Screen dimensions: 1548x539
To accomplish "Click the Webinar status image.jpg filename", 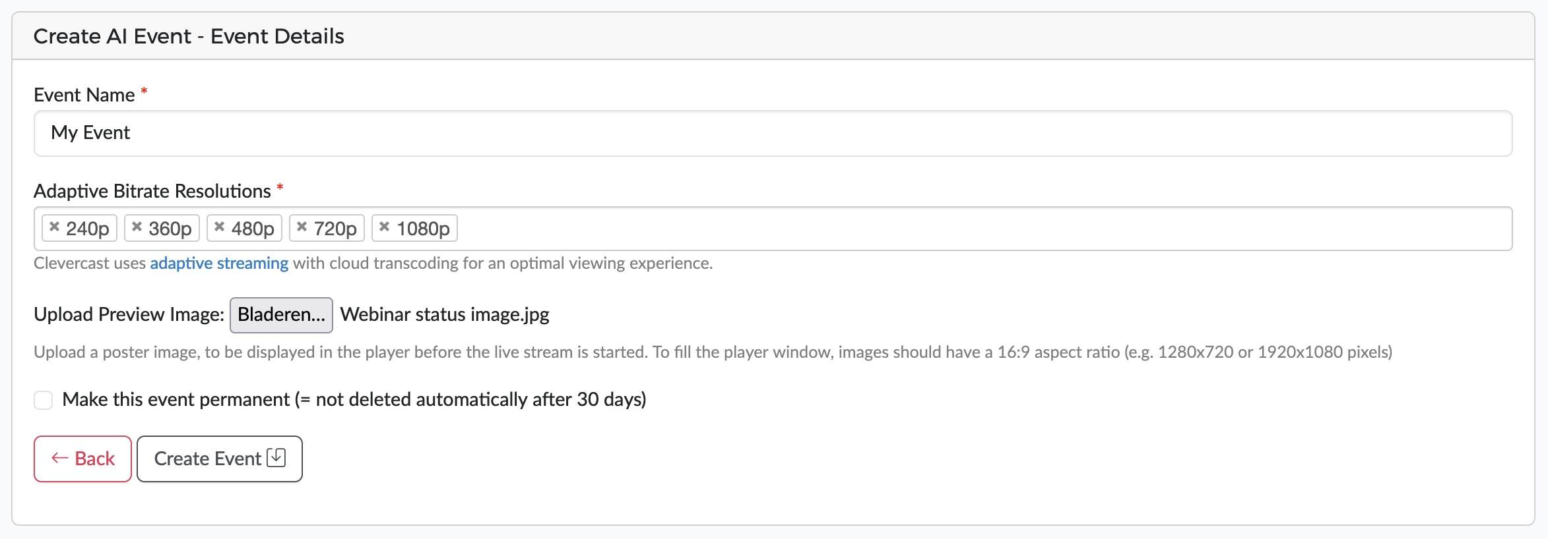I will coord(445,315).
